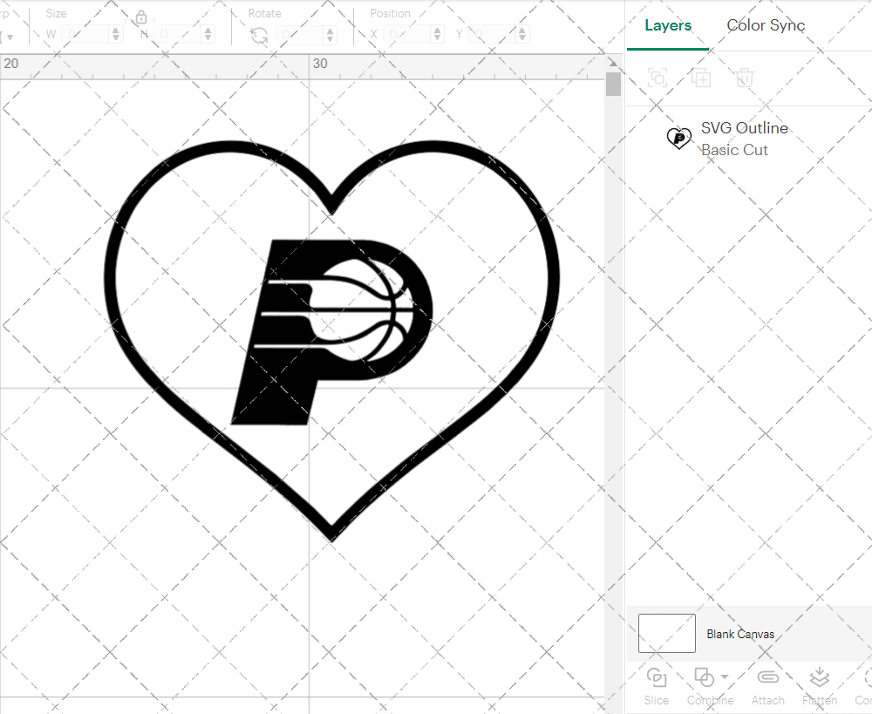The height and width of the screenshot is (714, 872).
Task: Group selected layers
Action: click(657, 78)
